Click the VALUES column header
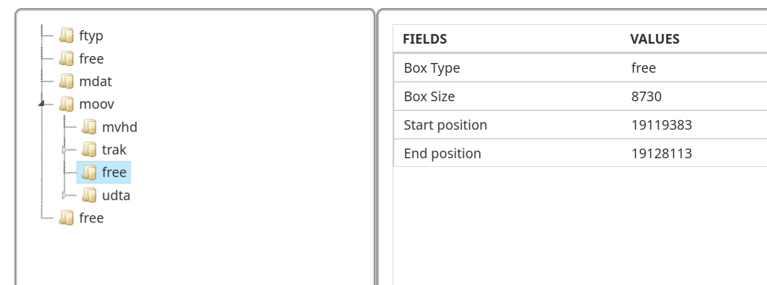Viewport: 767px width, 285px height. pos(655,39)
